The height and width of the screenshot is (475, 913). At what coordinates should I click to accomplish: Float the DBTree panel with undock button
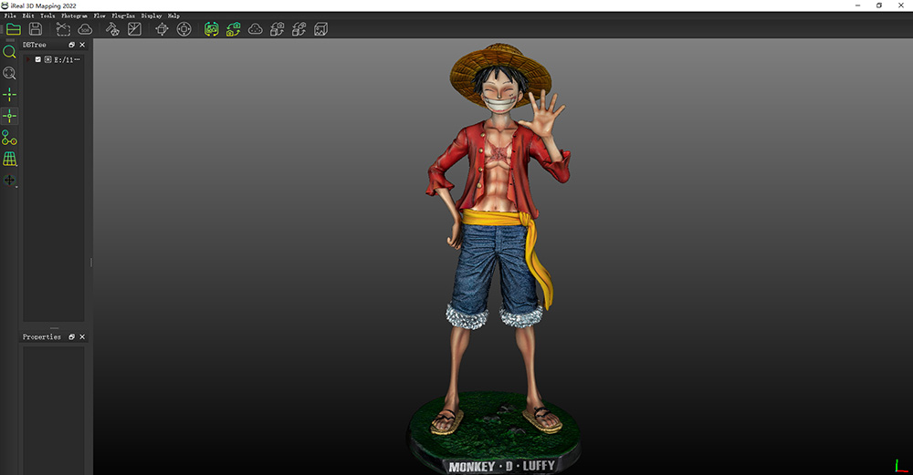pos(71,45)
